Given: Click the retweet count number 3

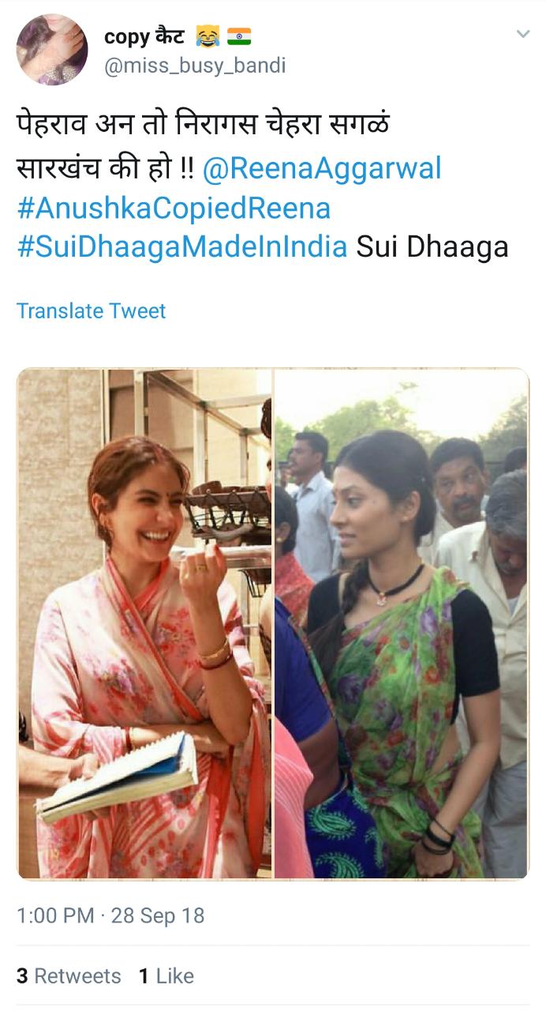Looking at the screenshot, I should 22,976.
